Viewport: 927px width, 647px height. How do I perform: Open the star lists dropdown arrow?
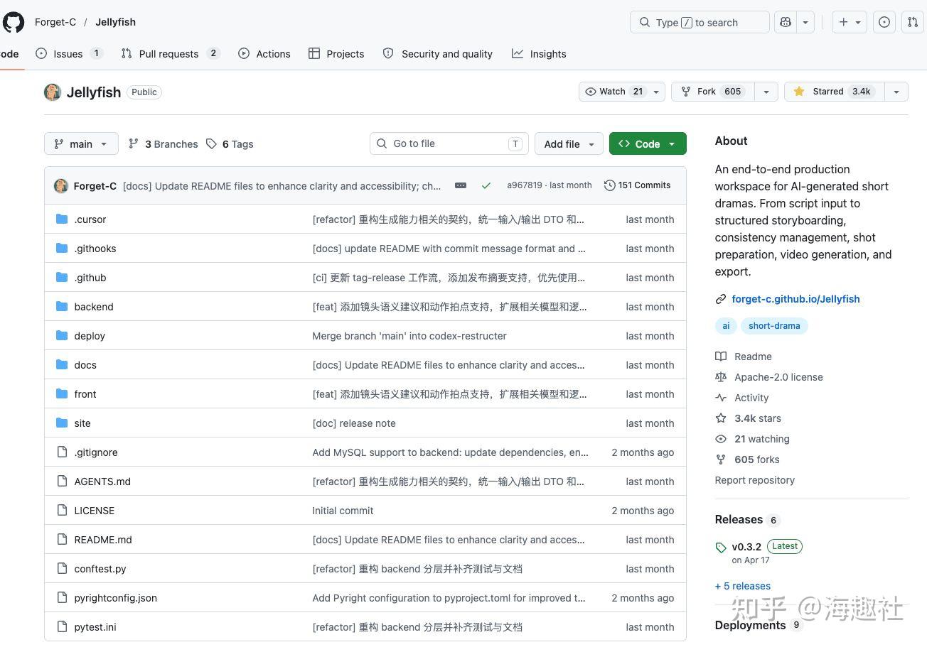pyautogui.click(x=896, y=92)
